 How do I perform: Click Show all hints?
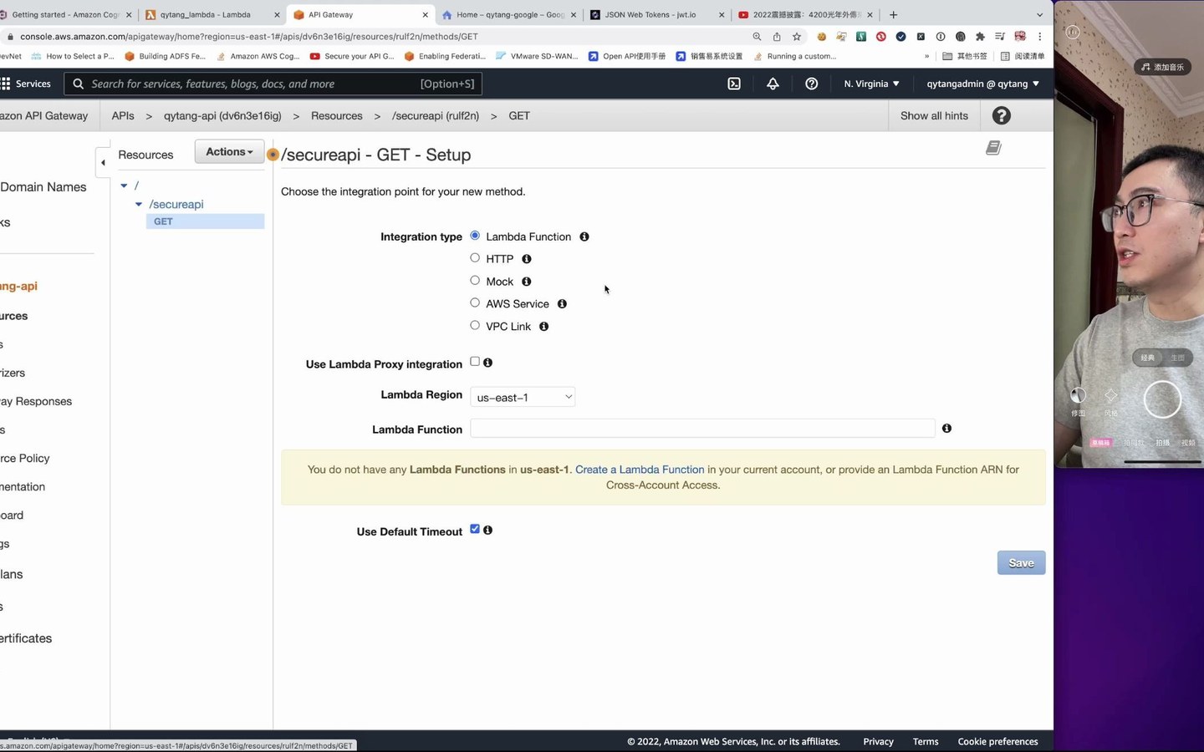[934, 116]
